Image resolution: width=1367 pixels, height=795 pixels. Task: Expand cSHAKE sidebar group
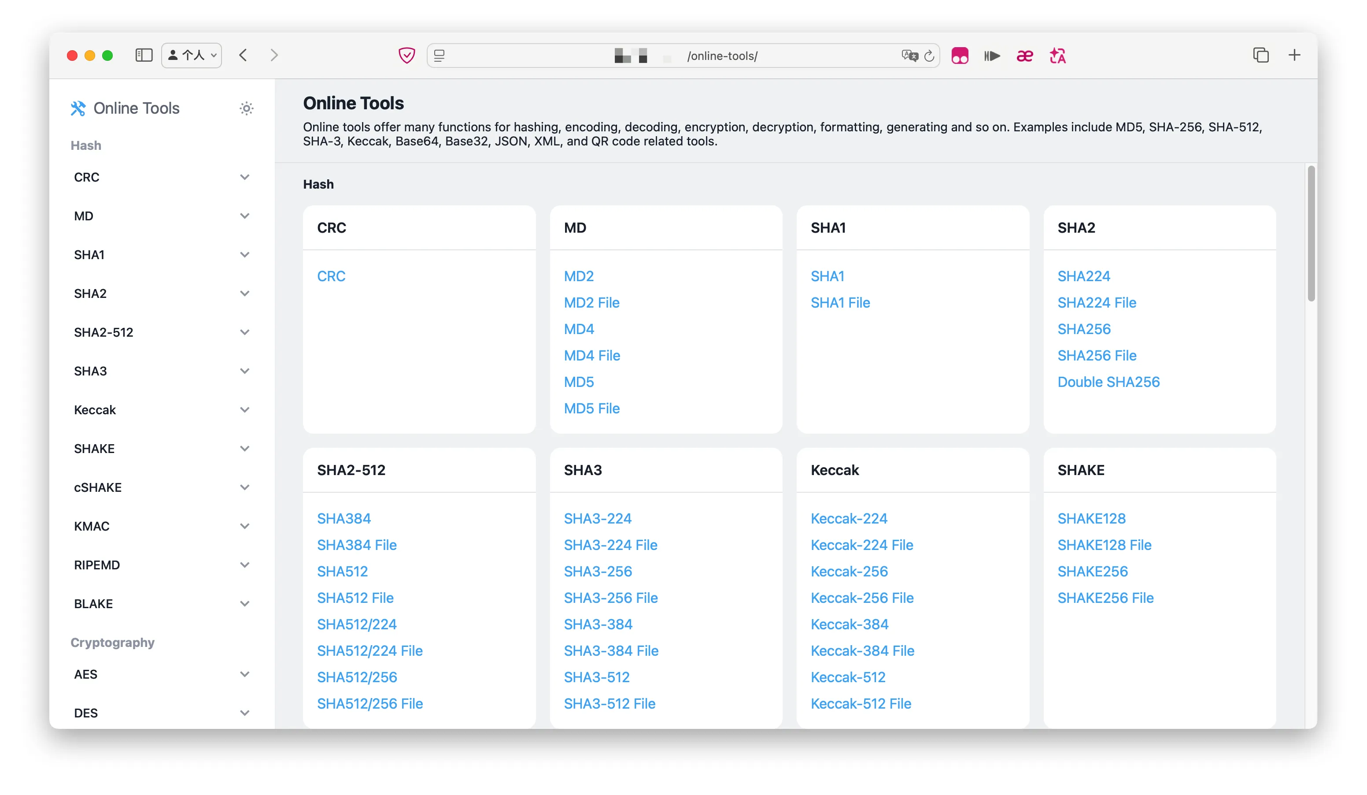pyautogui.click(x=161, y=487)
